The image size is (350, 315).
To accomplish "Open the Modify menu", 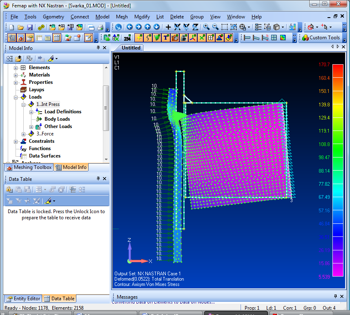I will 142,17.
